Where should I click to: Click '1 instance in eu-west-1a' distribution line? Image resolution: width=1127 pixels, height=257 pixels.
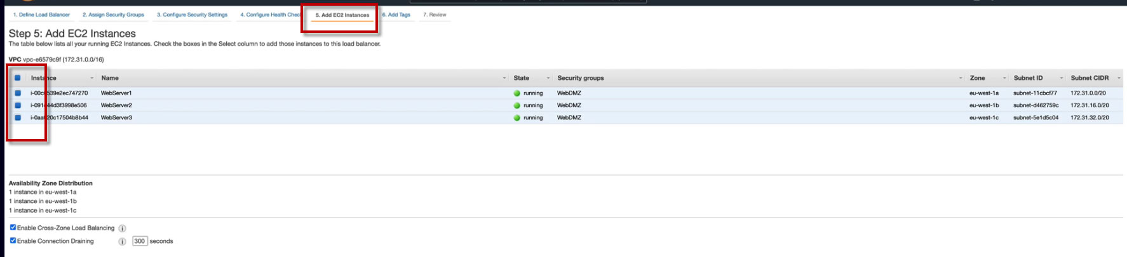pos(43,192)
